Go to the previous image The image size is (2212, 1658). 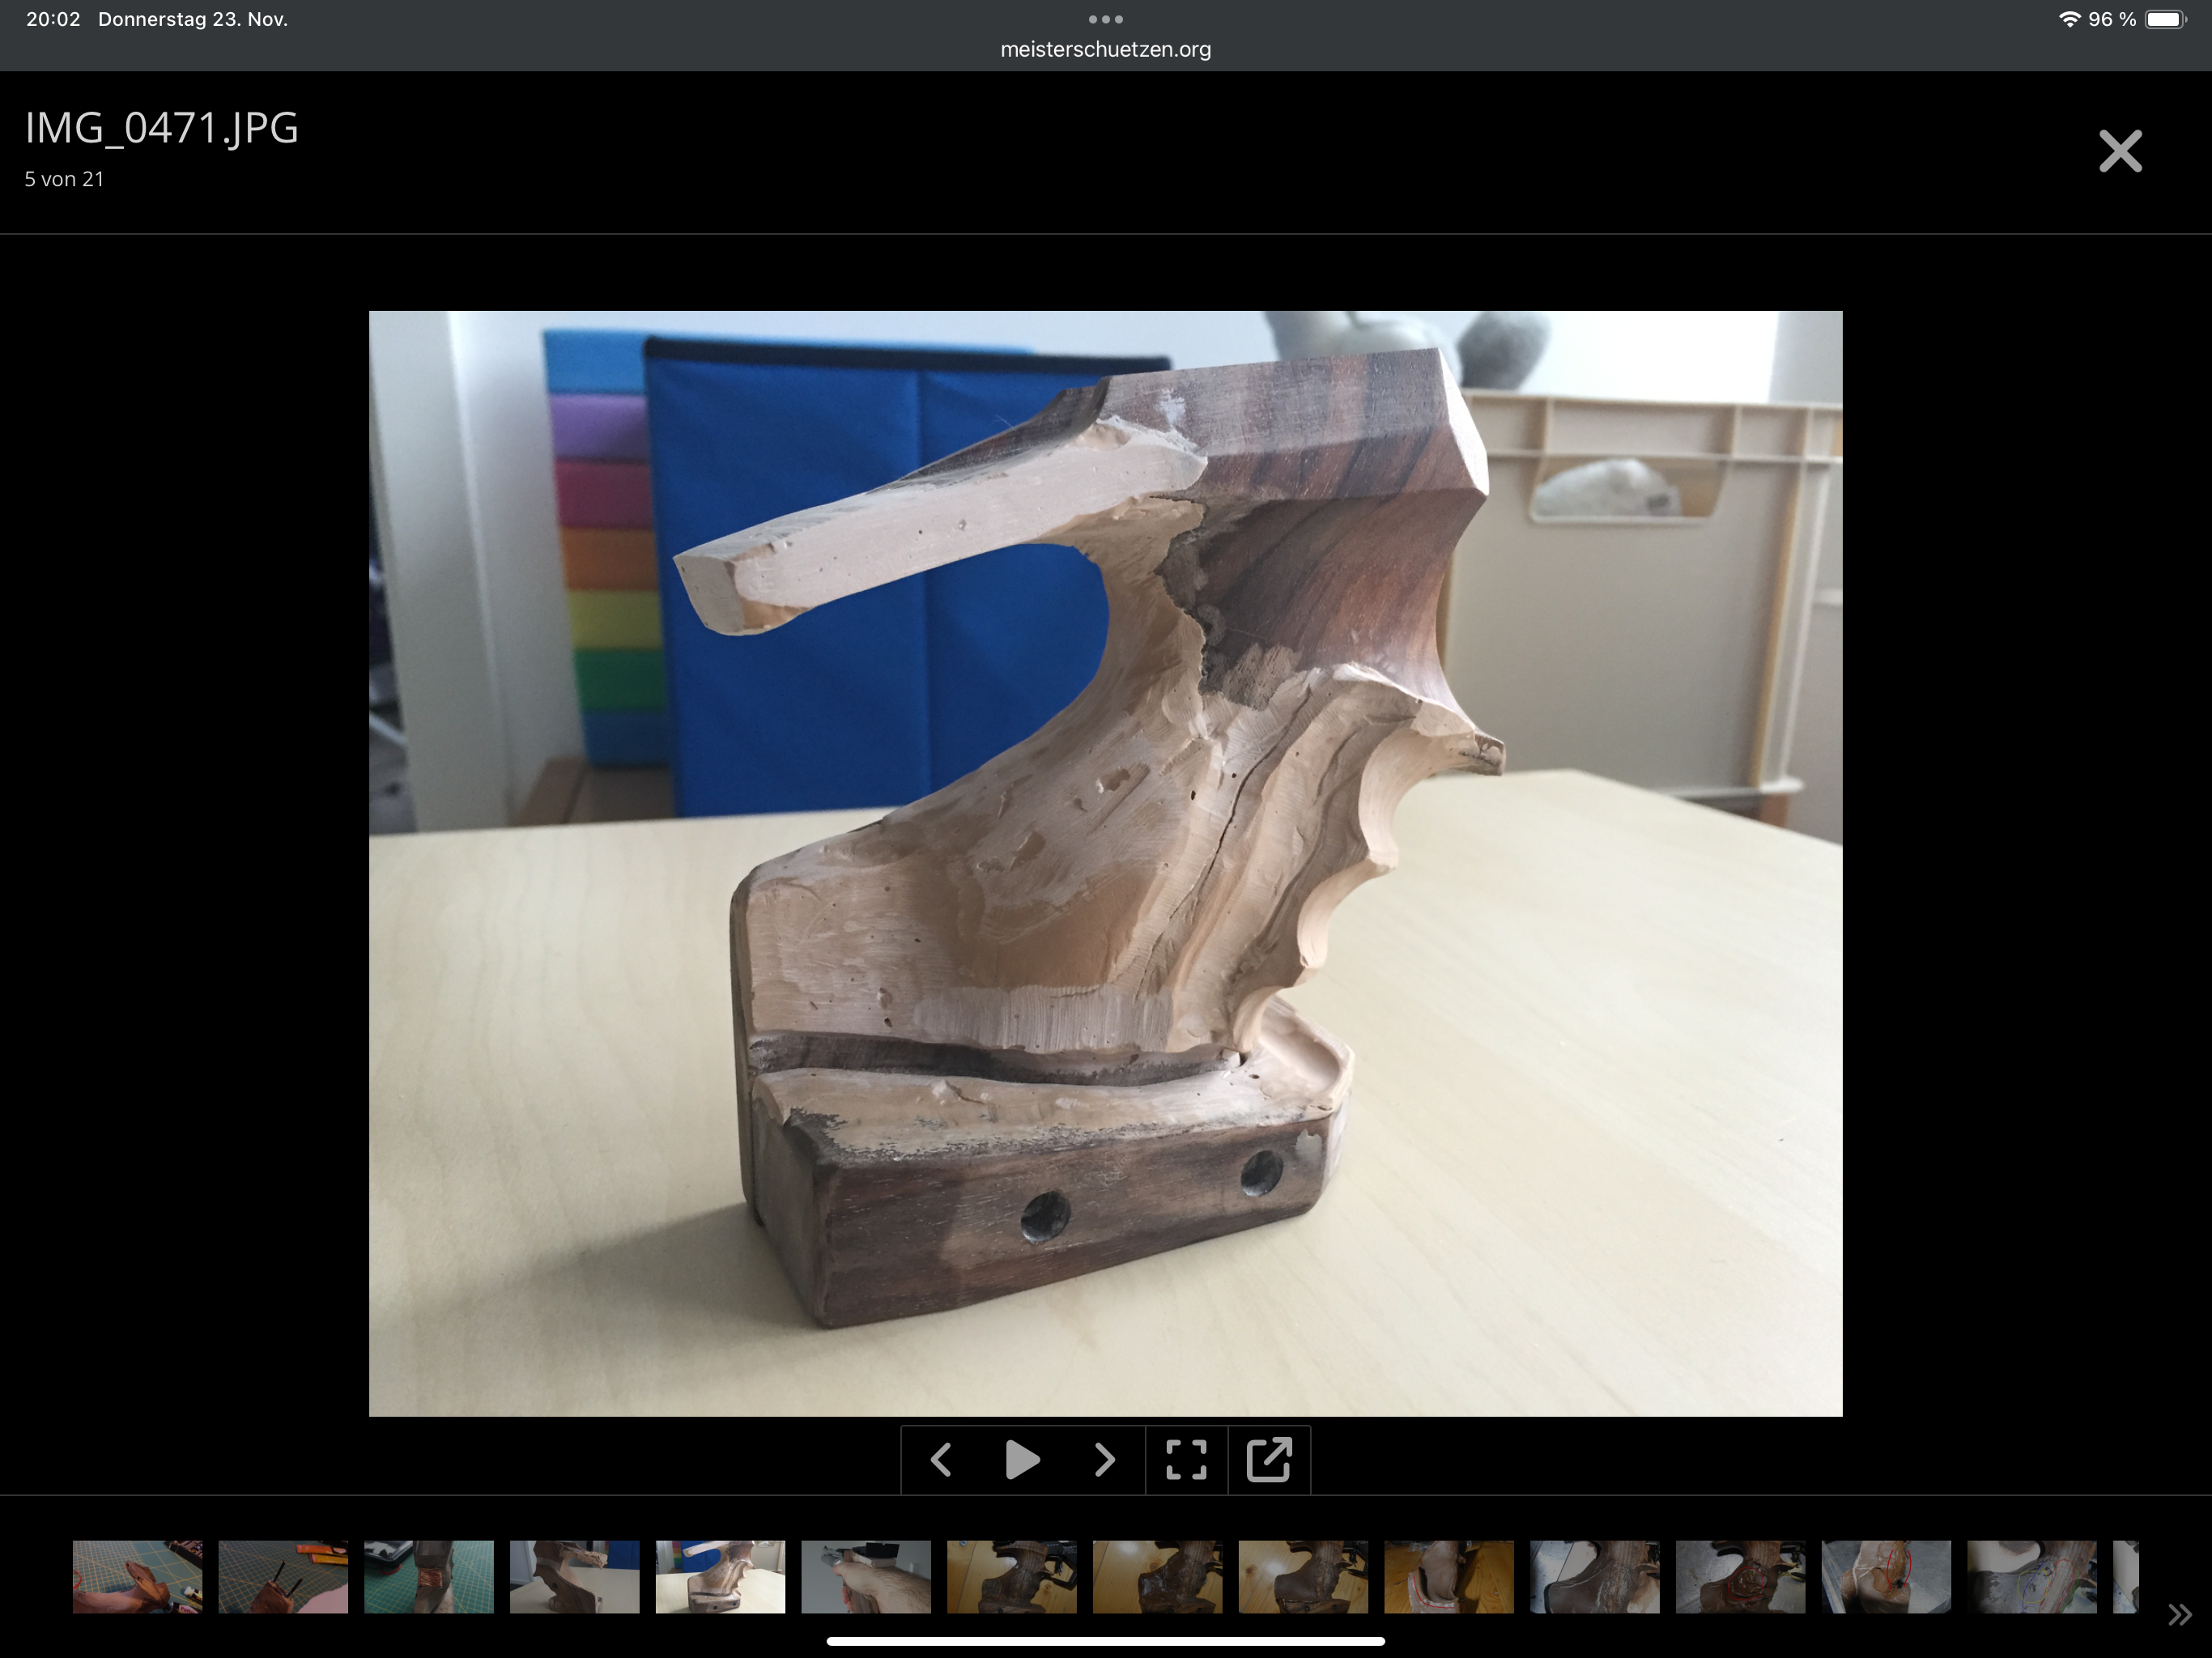click(941, 1460)
